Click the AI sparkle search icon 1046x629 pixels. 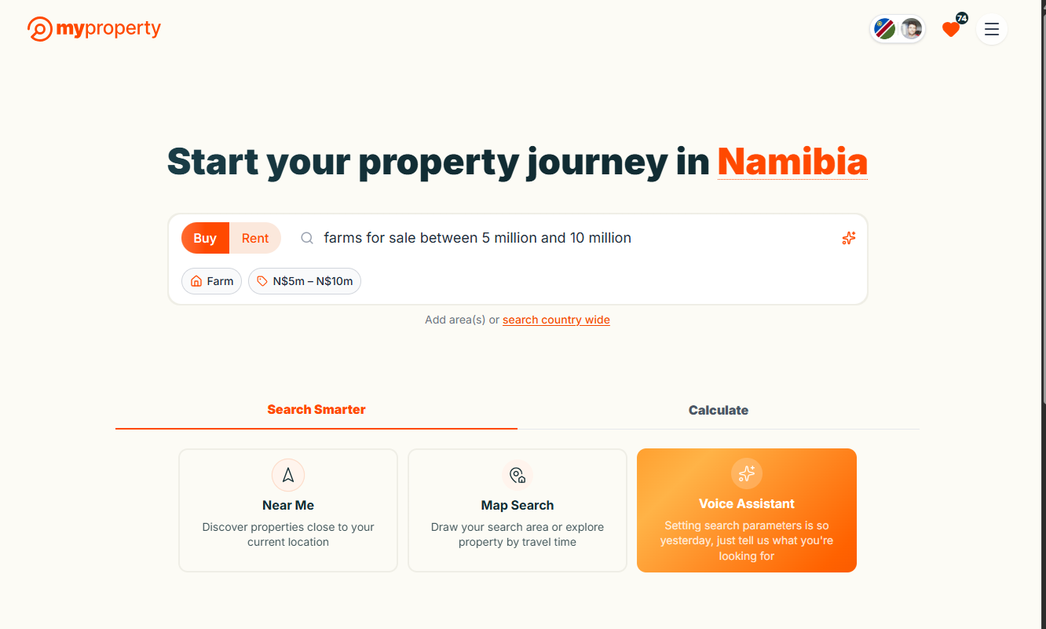(848, 238)
